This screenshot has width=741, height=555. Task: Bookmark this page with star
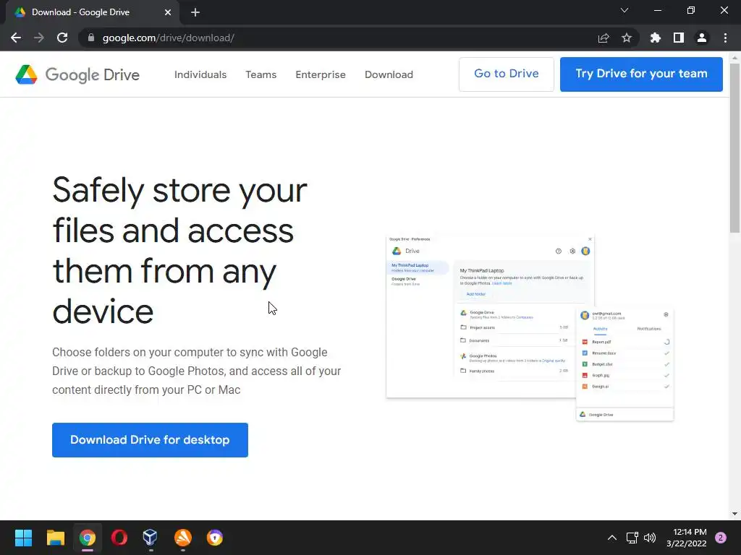tap(627, 38)
